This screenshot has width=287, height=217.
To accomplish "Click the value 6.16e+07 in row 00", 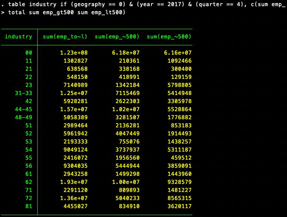I will tap(177, 53).
